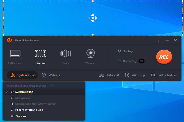Image resolution: width=184 pixels, height=122 pixels.
Task: Open Auto split option
Action: (x=109, y=75)
